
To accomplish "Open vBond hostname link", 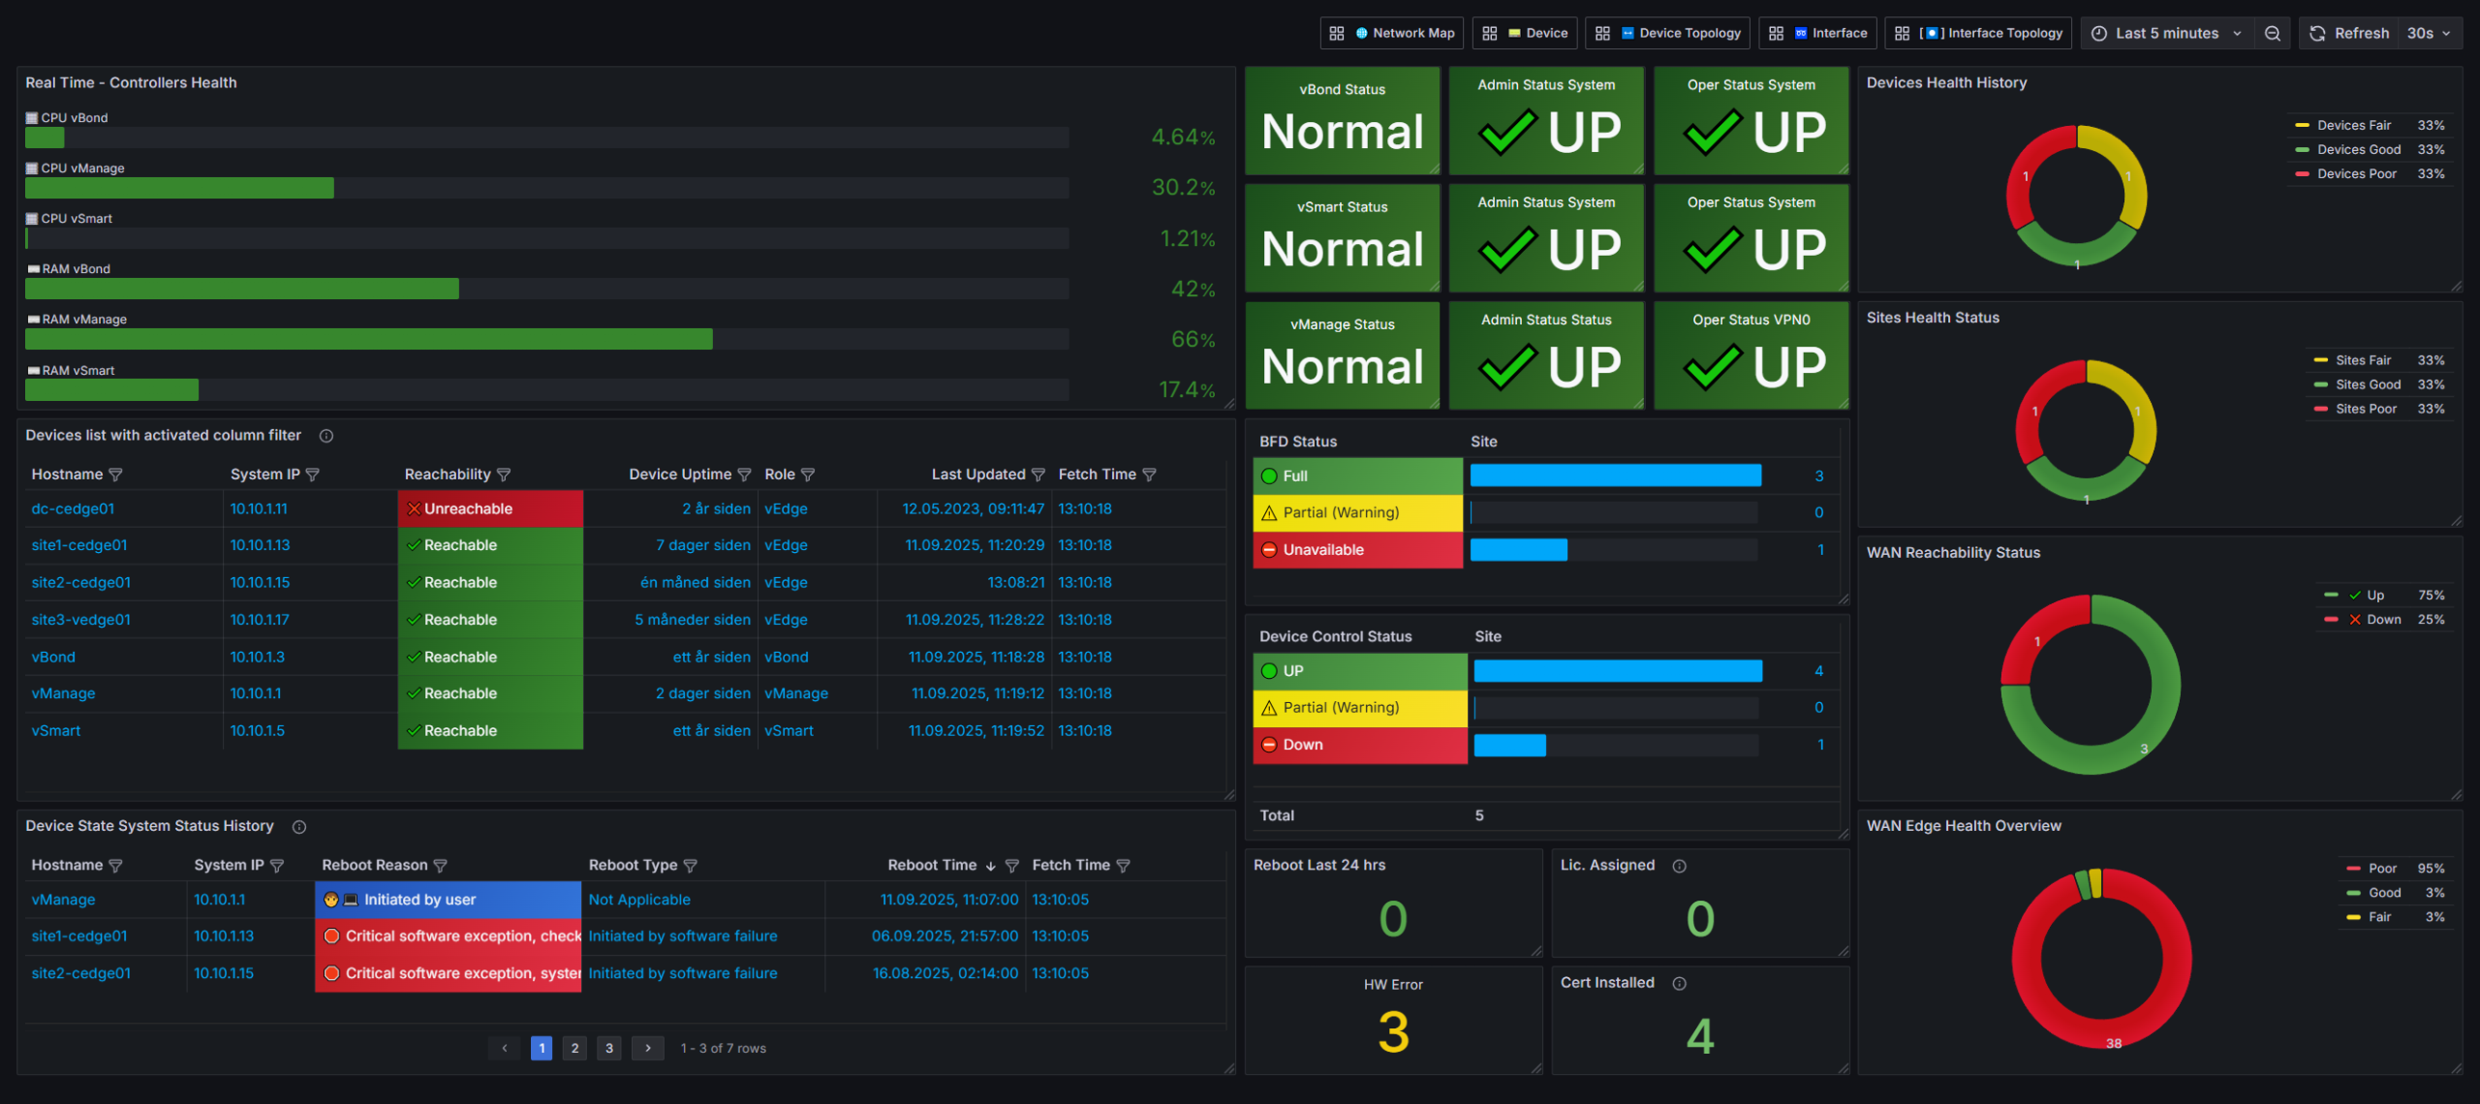I will point(53,657).
